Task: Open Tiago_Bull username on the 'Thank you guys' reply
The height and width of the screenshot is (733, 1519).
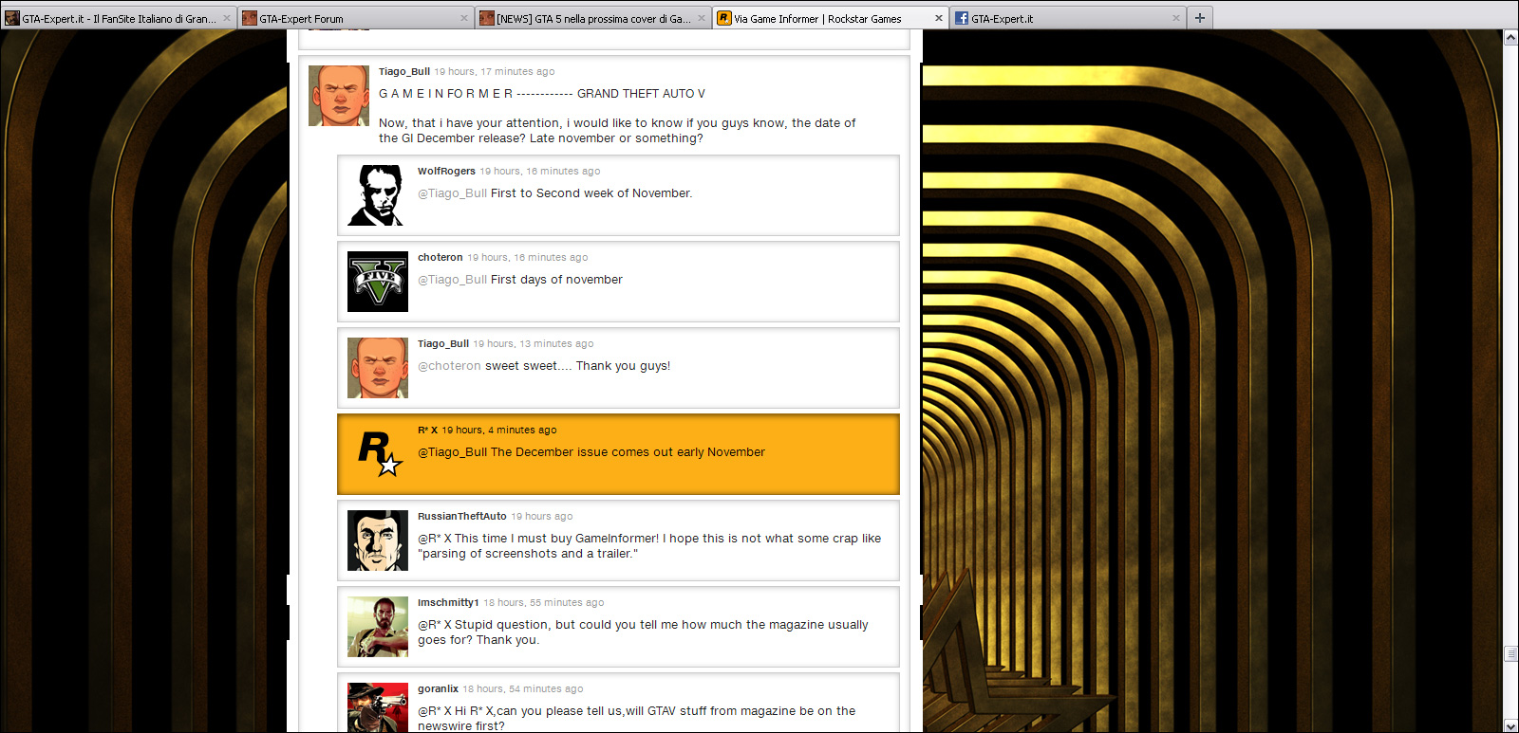Action: [x=443, y=343]
